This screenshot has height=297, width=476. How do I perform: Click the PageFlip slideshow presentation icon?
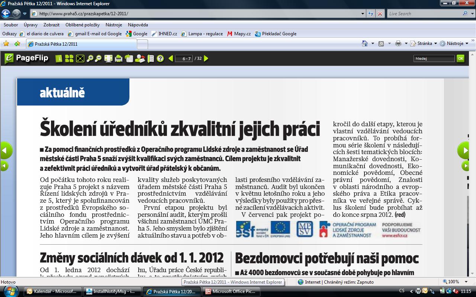pyautogui.click(x=108, y=58)
